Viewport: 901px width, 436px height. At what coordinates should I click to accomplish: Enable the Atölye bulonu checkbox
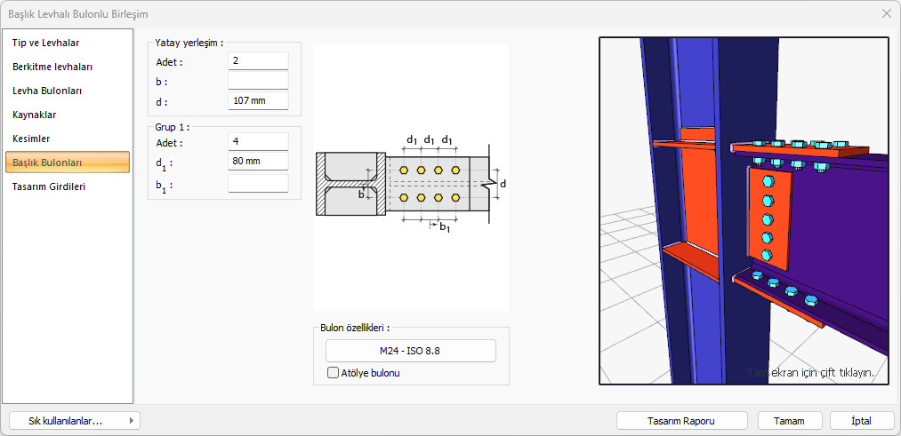(x=334, y=373)
